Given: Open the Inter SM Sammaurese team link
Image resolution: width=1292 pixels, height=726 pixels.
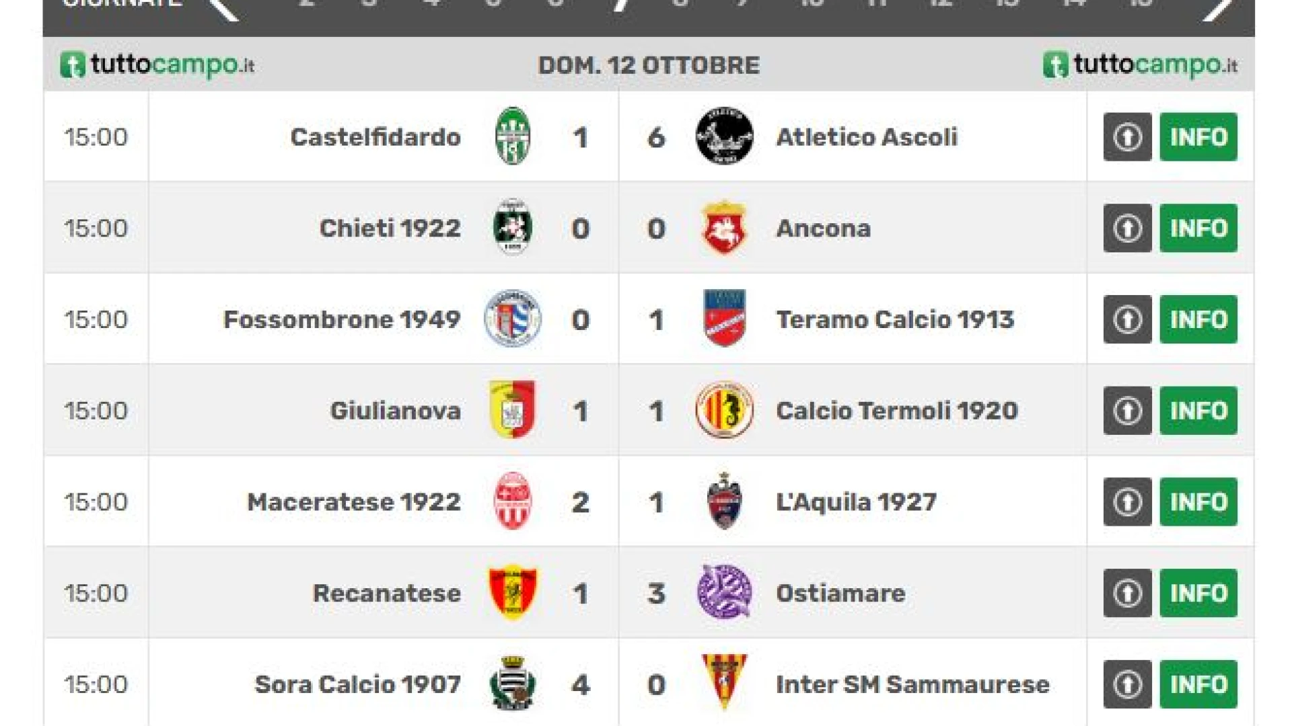Looking at the screenshot, I should click(x=912, y=684).
